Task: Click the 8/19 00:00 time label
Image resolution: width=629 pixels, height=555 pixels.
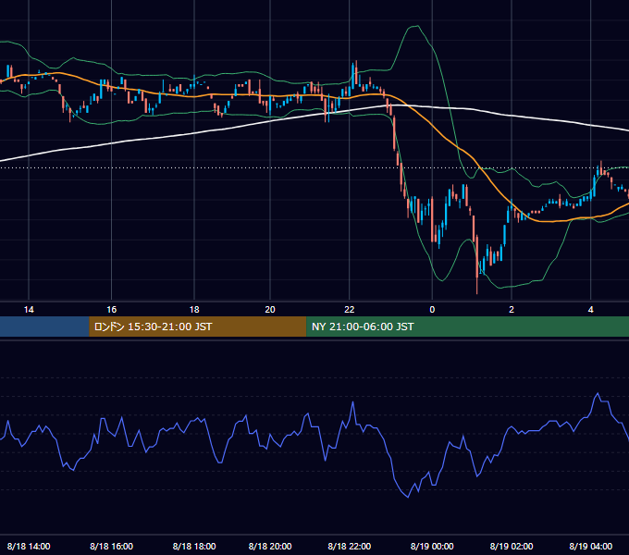Action: pyautogui.click(x=432, y=546)
